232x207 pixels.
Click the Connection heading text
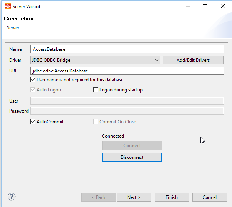point(18,19)
